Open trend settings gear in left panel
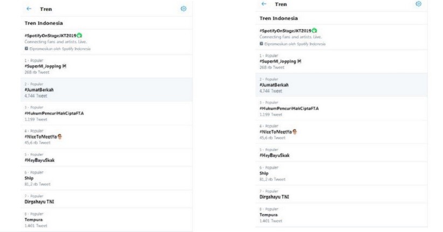The height and width of the screenshot is (232, 443). coord(183,9)
